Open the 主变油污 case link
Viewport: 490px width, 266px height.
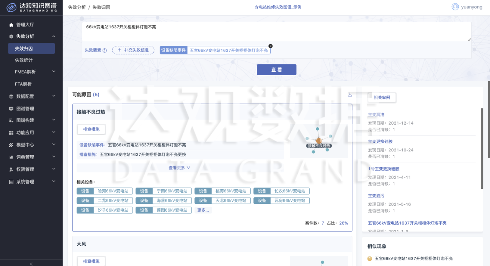pos(376,196)
